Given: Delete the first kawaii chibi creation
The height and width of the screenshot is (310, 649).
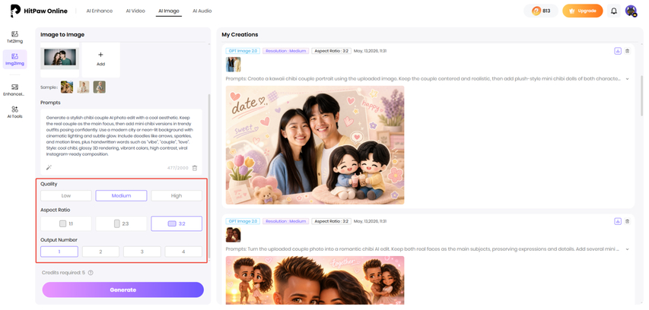Looking at the screenshot, I should point(628,51).
